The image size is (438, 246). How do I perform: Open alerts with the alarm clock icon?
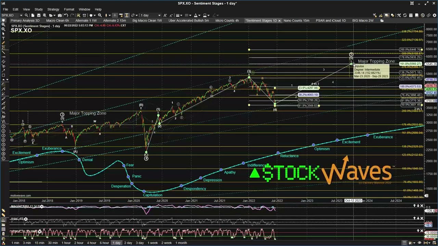click(x=84, y=15)
